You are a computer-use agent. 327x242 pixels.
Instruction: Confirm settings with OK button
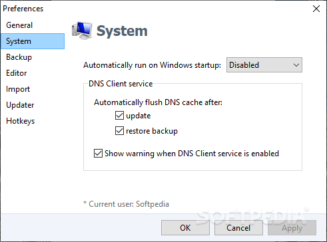pos(185,228)
